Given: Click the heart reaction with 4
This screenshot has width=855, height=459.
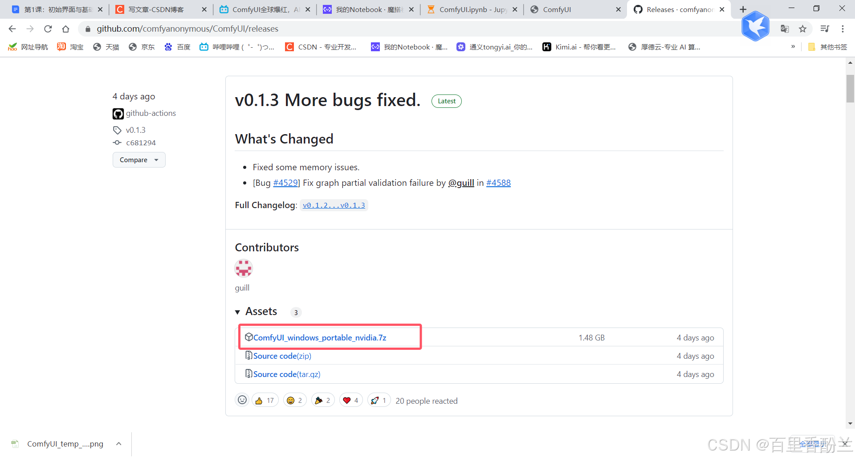Looking at the screenshot, I should click(x=351, y=400).
